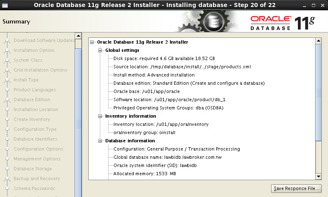Select Configuration: General Purpose row
328x197 pixels.
[x=177, y=149]
